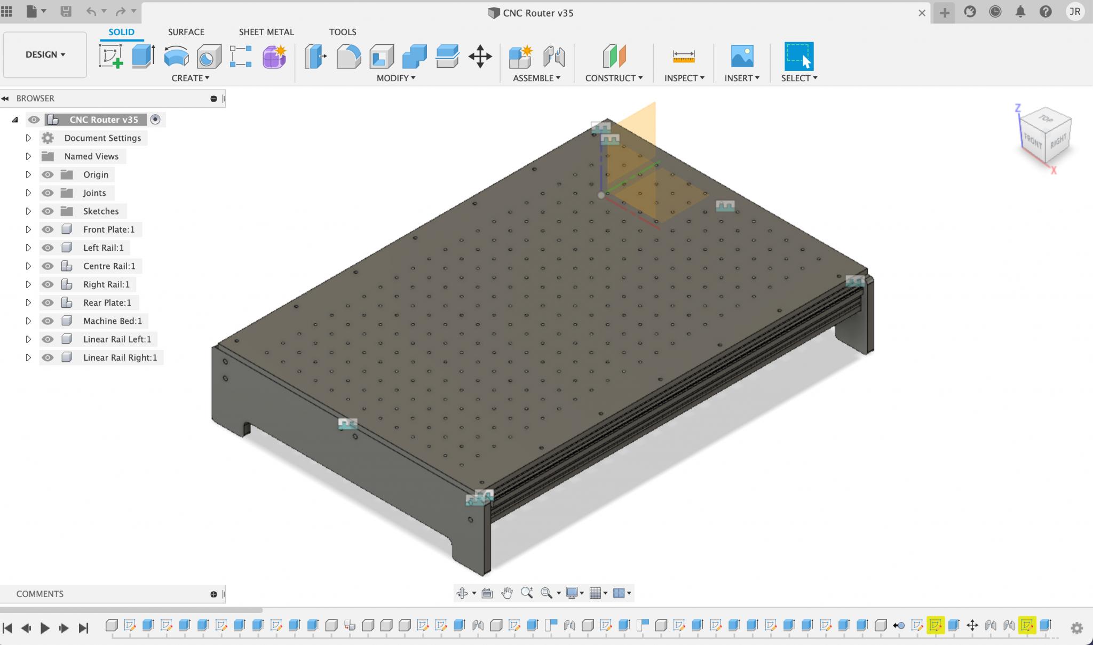This screenshot has height=645, width=1093.
Task: Open the DESIGN workspace dropdown
Action: tap(45, 54)
